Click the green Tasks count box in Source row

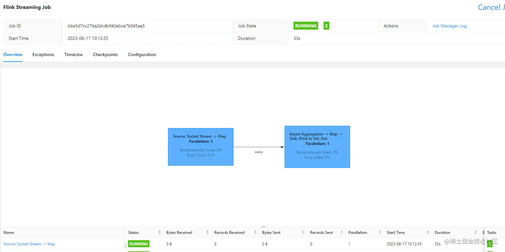(x=490, y=244)
